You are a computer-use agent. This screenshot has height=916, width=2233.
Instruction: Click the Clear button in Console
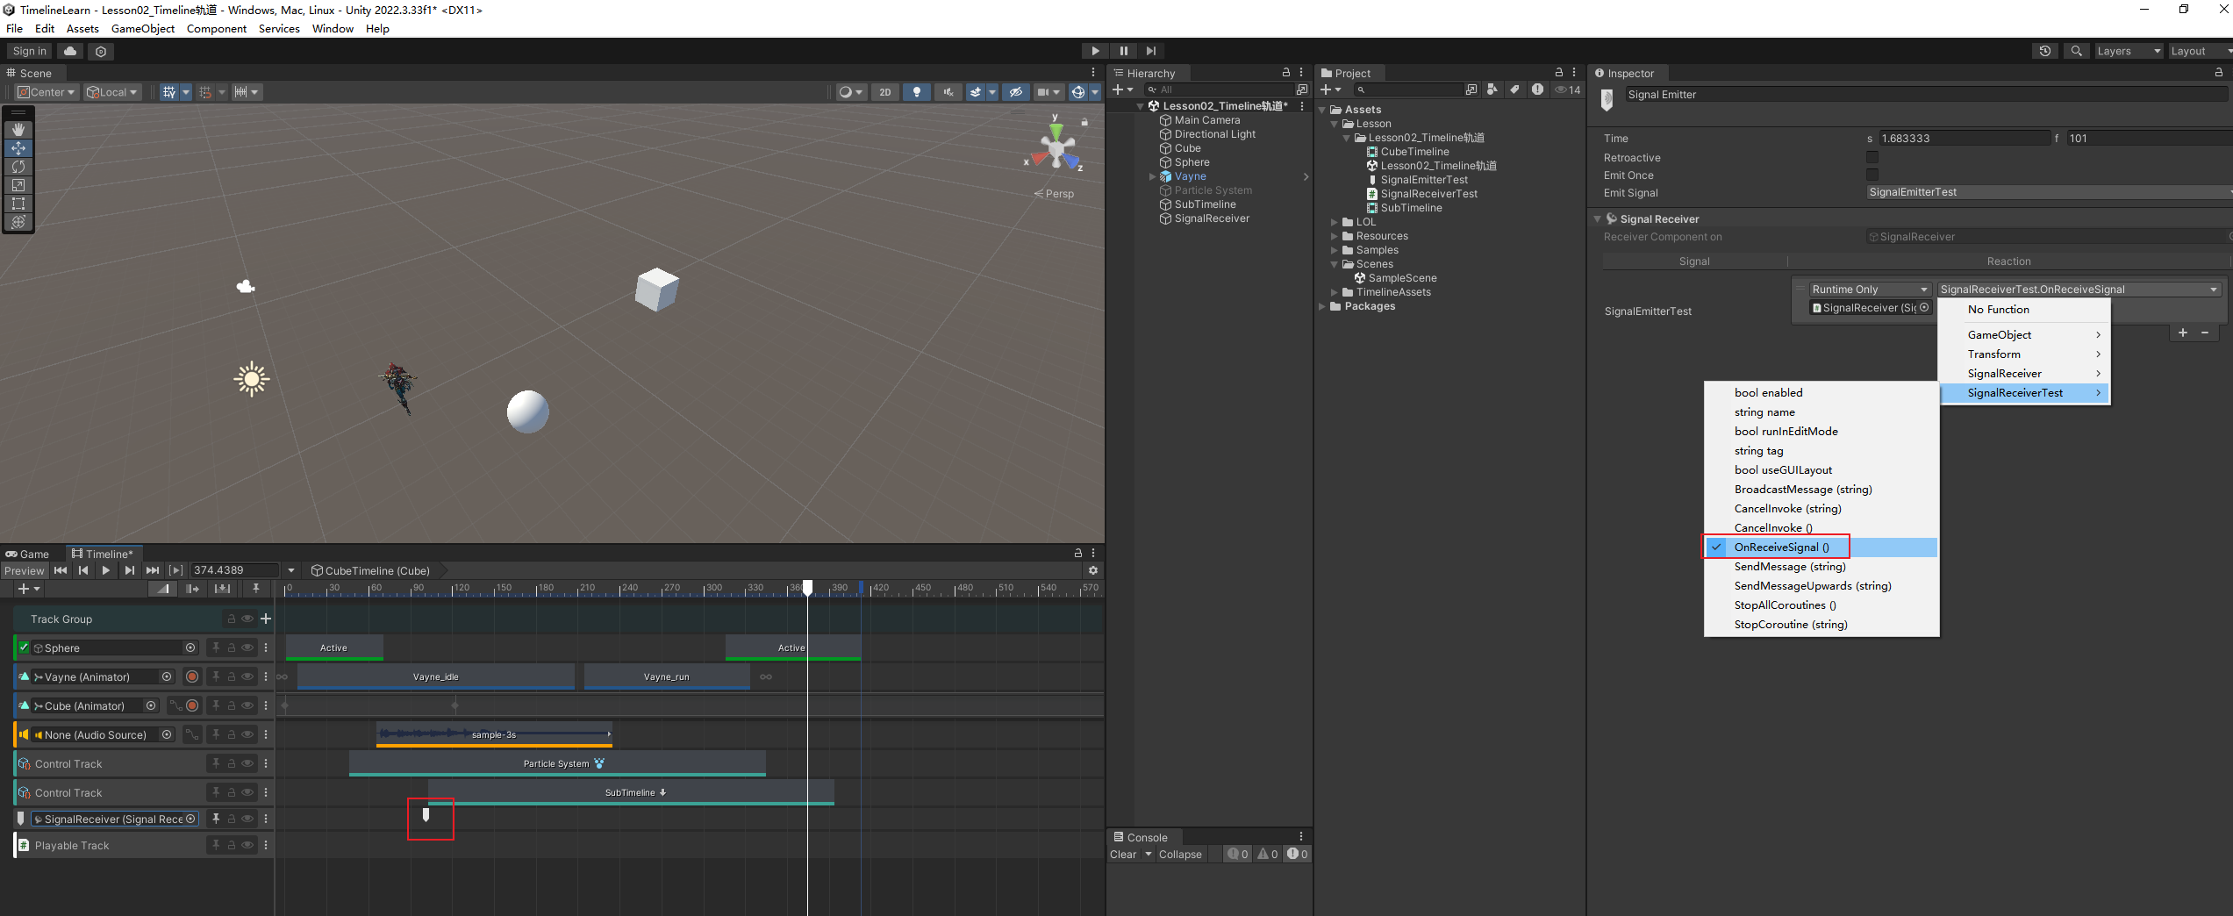[x=1123, y=855]
